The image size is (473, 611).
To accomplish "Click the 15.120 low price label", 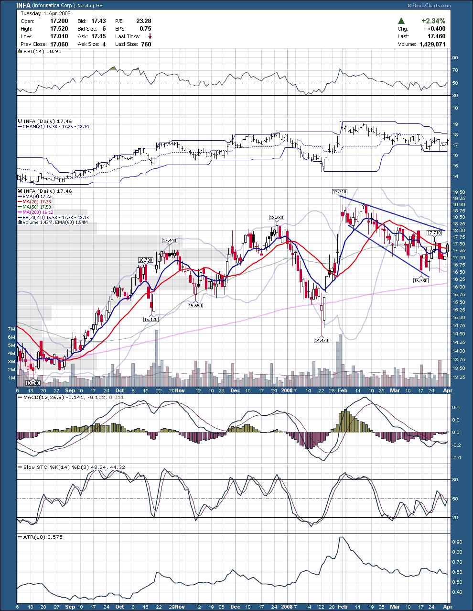I will click(151, 319).
